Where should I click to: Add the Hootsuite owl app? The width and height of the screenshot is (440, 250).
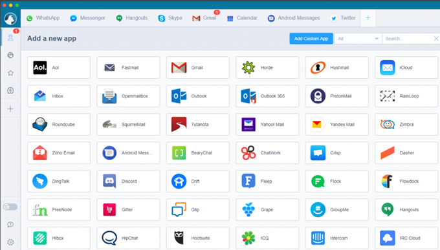pos(198,238)
